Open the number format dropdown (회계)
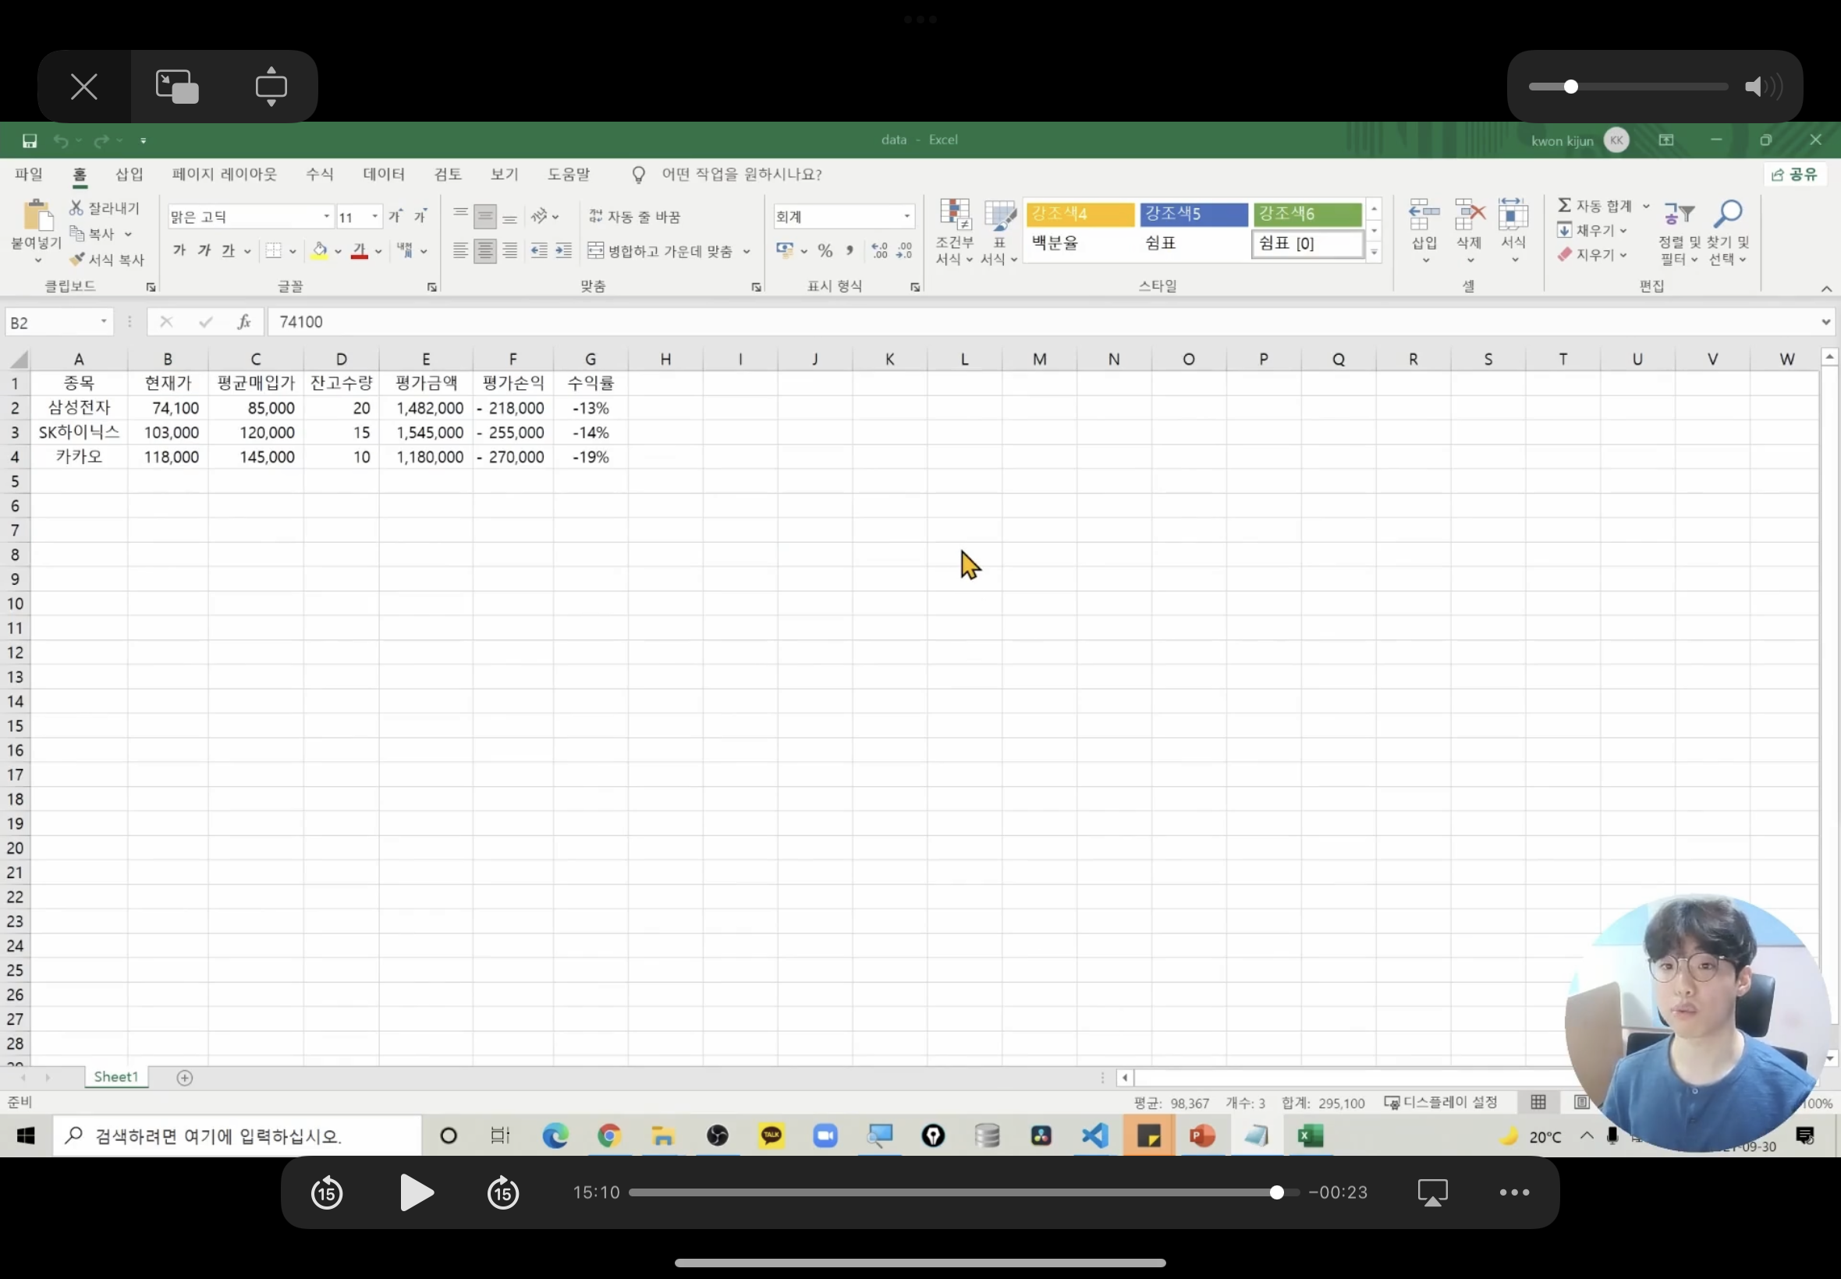This screenshot has width=1841, height=1279. [x=906, y=216]
